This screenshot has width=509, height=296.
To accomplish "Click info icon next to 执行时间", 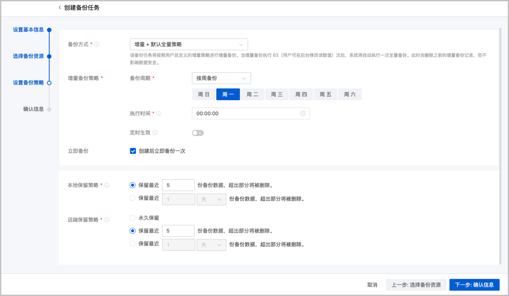I will [x=159, y=114].
